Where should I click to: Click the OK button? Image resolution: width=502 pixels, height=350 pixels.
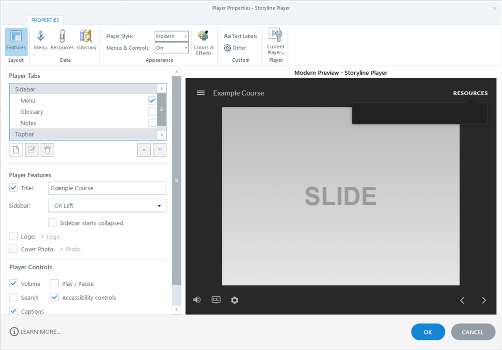pyautogui.click(x=428, y=332)
